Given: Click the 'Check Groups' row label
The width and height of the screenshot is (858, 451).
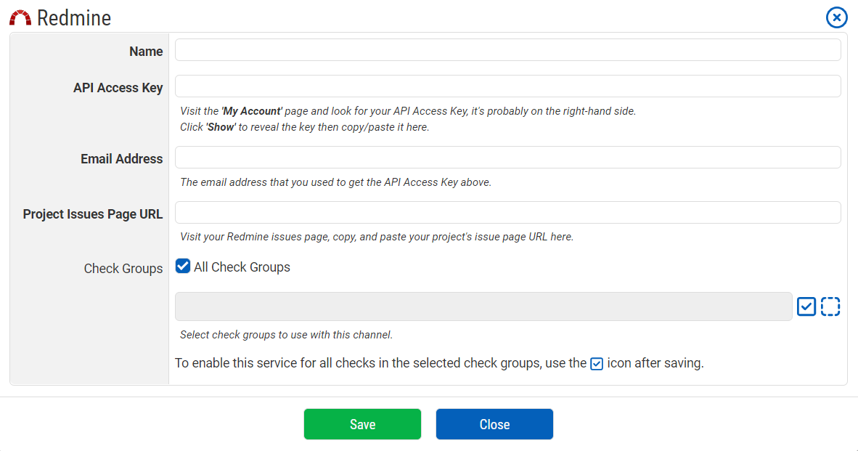Looking at the screenshot, I should click(123, 269).
